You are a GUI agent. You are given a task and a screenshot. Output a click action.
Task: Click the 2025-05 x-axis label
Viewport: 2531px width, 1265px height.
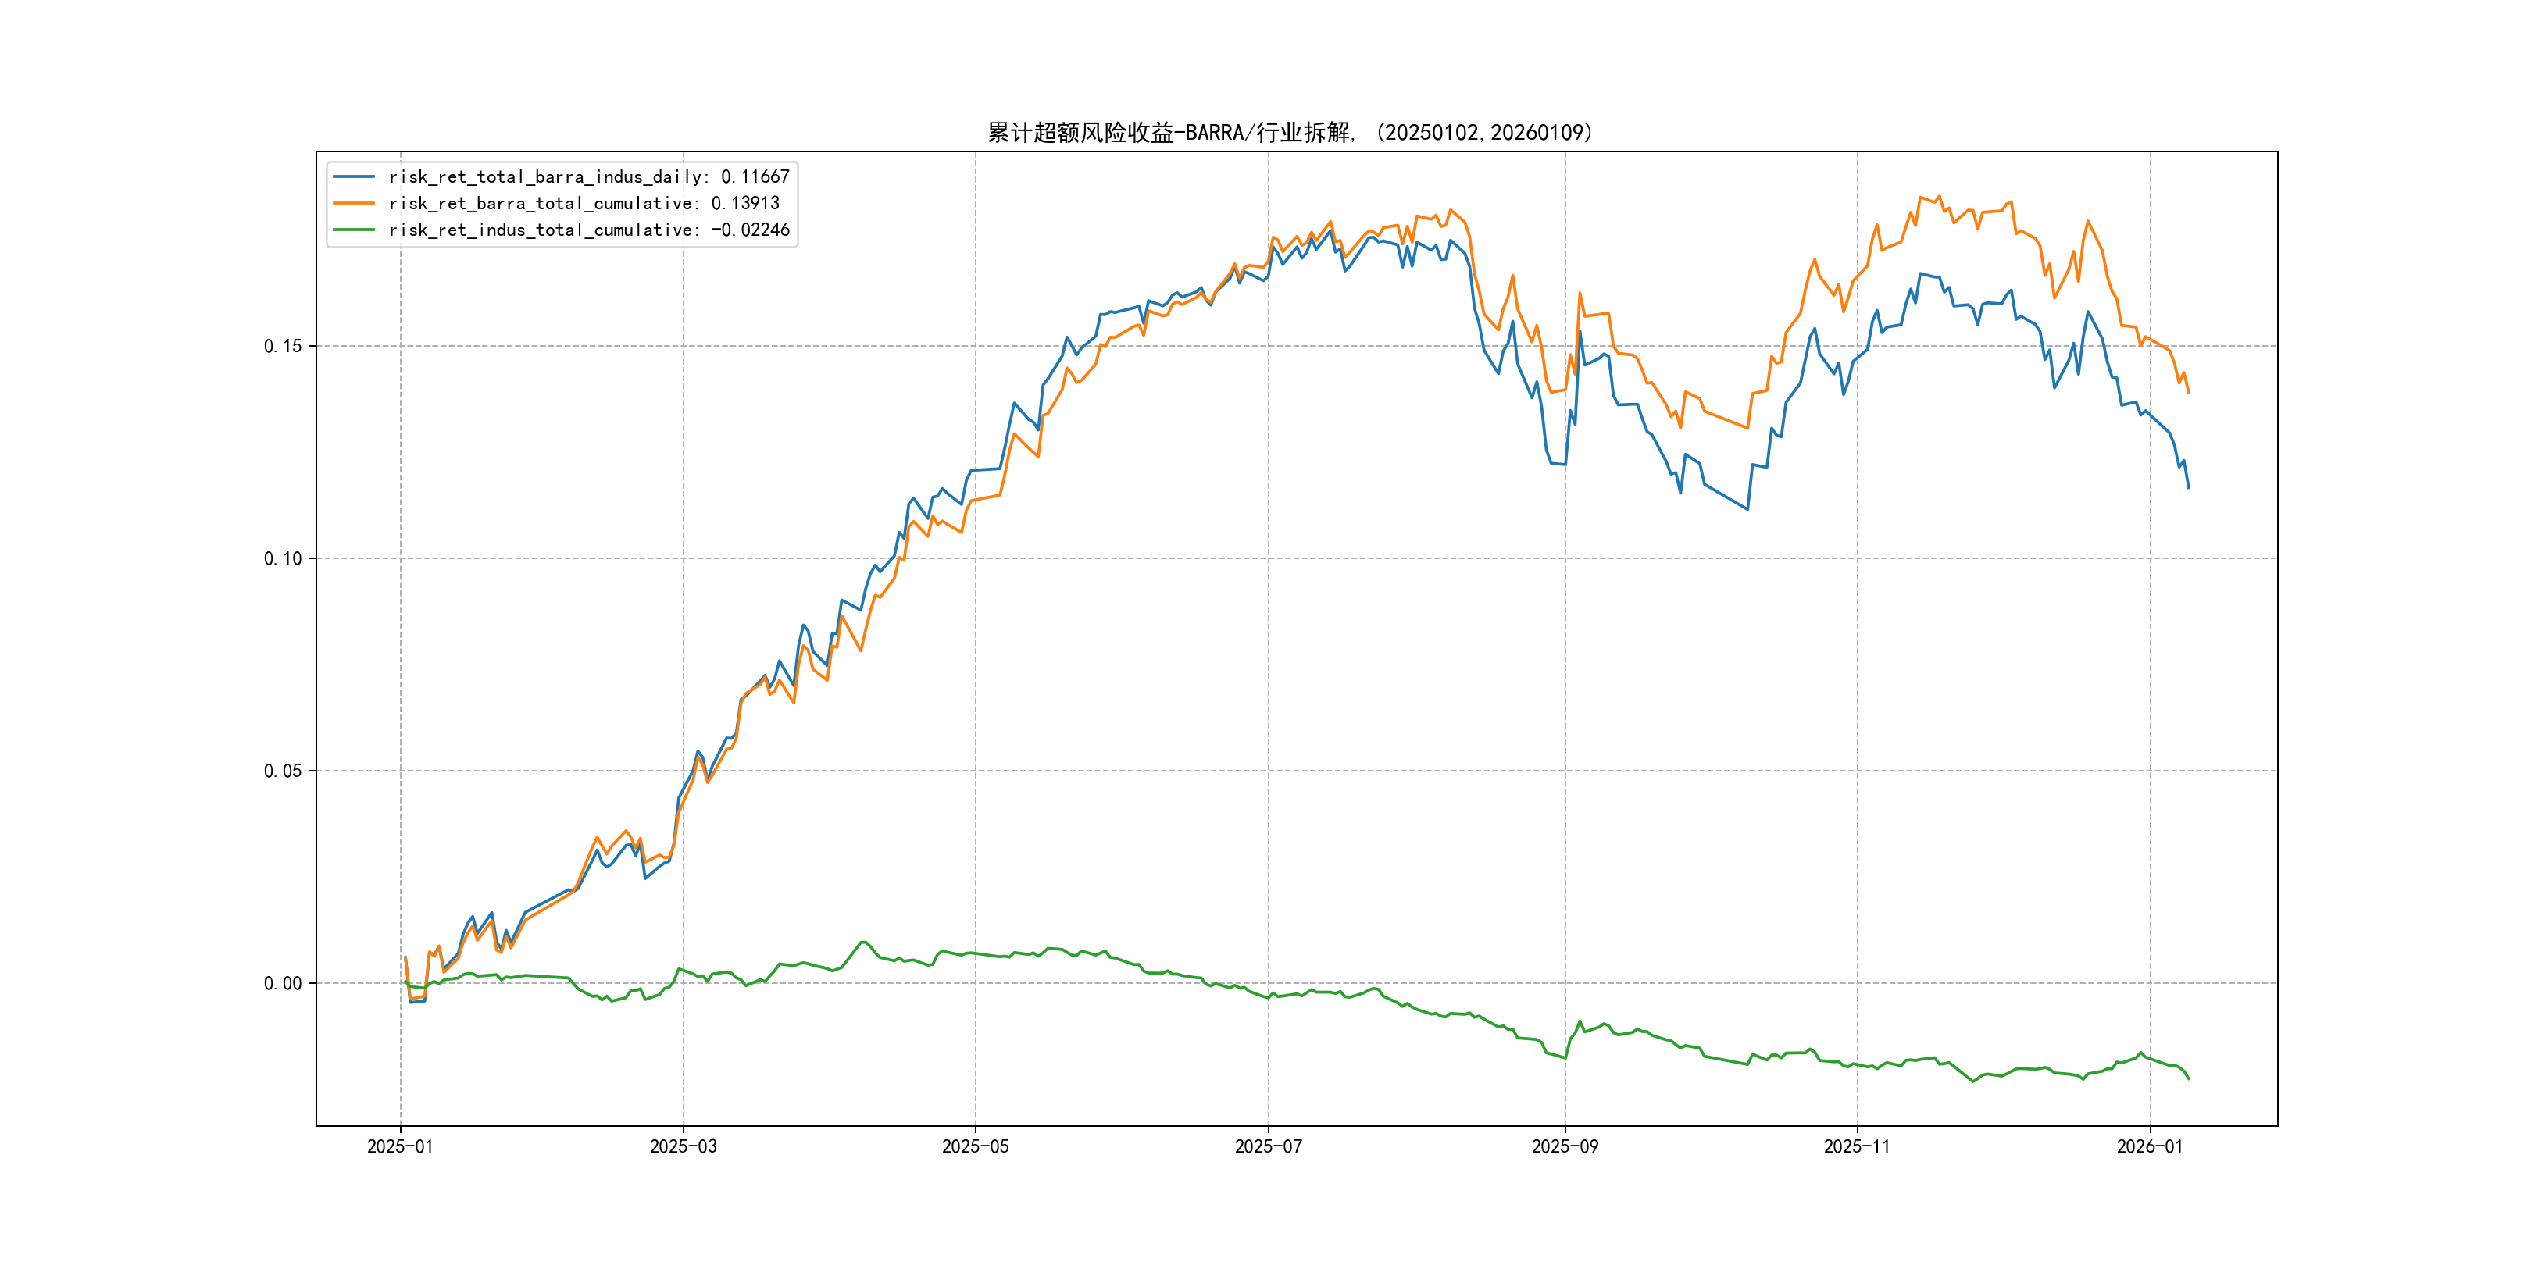tap(975, 1146)
